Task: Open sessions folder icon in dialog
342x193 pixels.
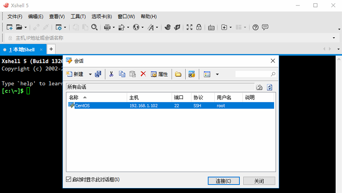Action: point(178,74)
